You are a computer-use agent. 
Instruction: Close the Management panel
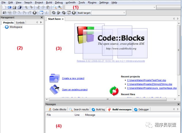[42, 17]
